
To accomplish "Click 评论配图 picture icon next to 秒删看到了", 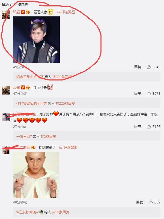I will [61, 147].
